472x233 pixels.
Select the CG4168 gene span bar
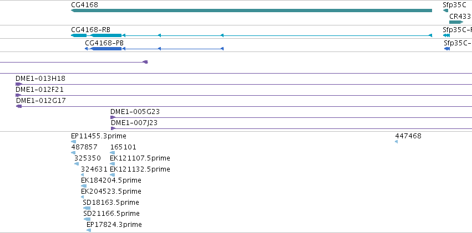pyautogui.click(x=251, y=11)
